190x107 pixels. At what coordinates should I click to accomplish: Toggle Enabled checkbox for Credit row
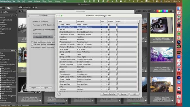pyautogui.click(x=109, y=69)
